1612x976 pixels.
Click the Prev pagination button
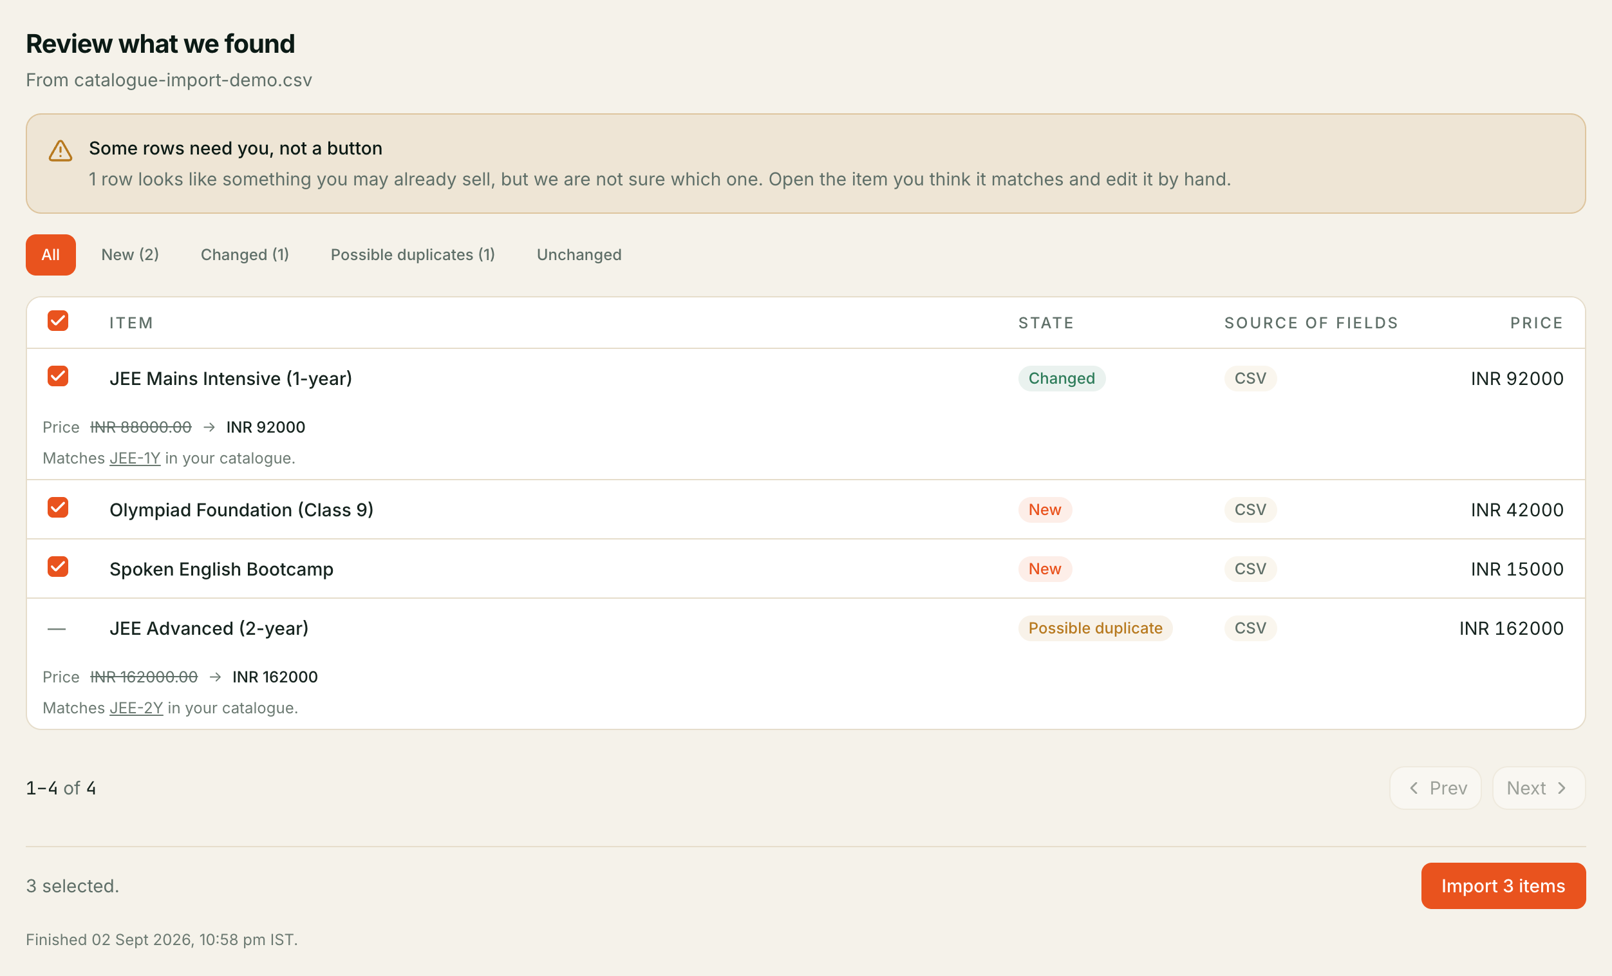(1436, 787)
